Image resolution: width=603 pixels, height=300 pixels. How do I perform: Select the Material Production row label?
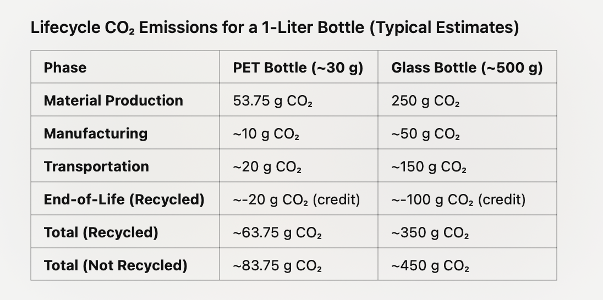point(113,101)
